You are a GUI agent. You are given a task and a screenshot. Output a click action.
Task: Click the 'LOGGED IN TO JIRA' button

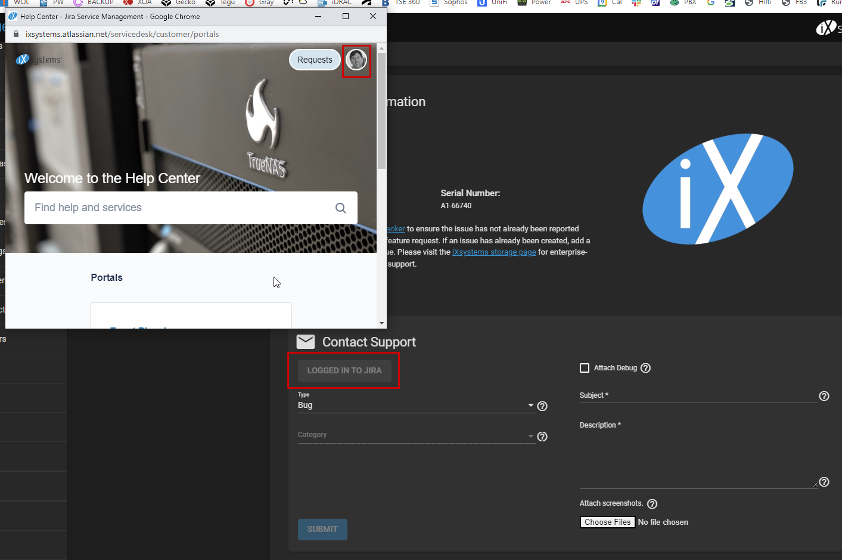click(x=344, y=370)
